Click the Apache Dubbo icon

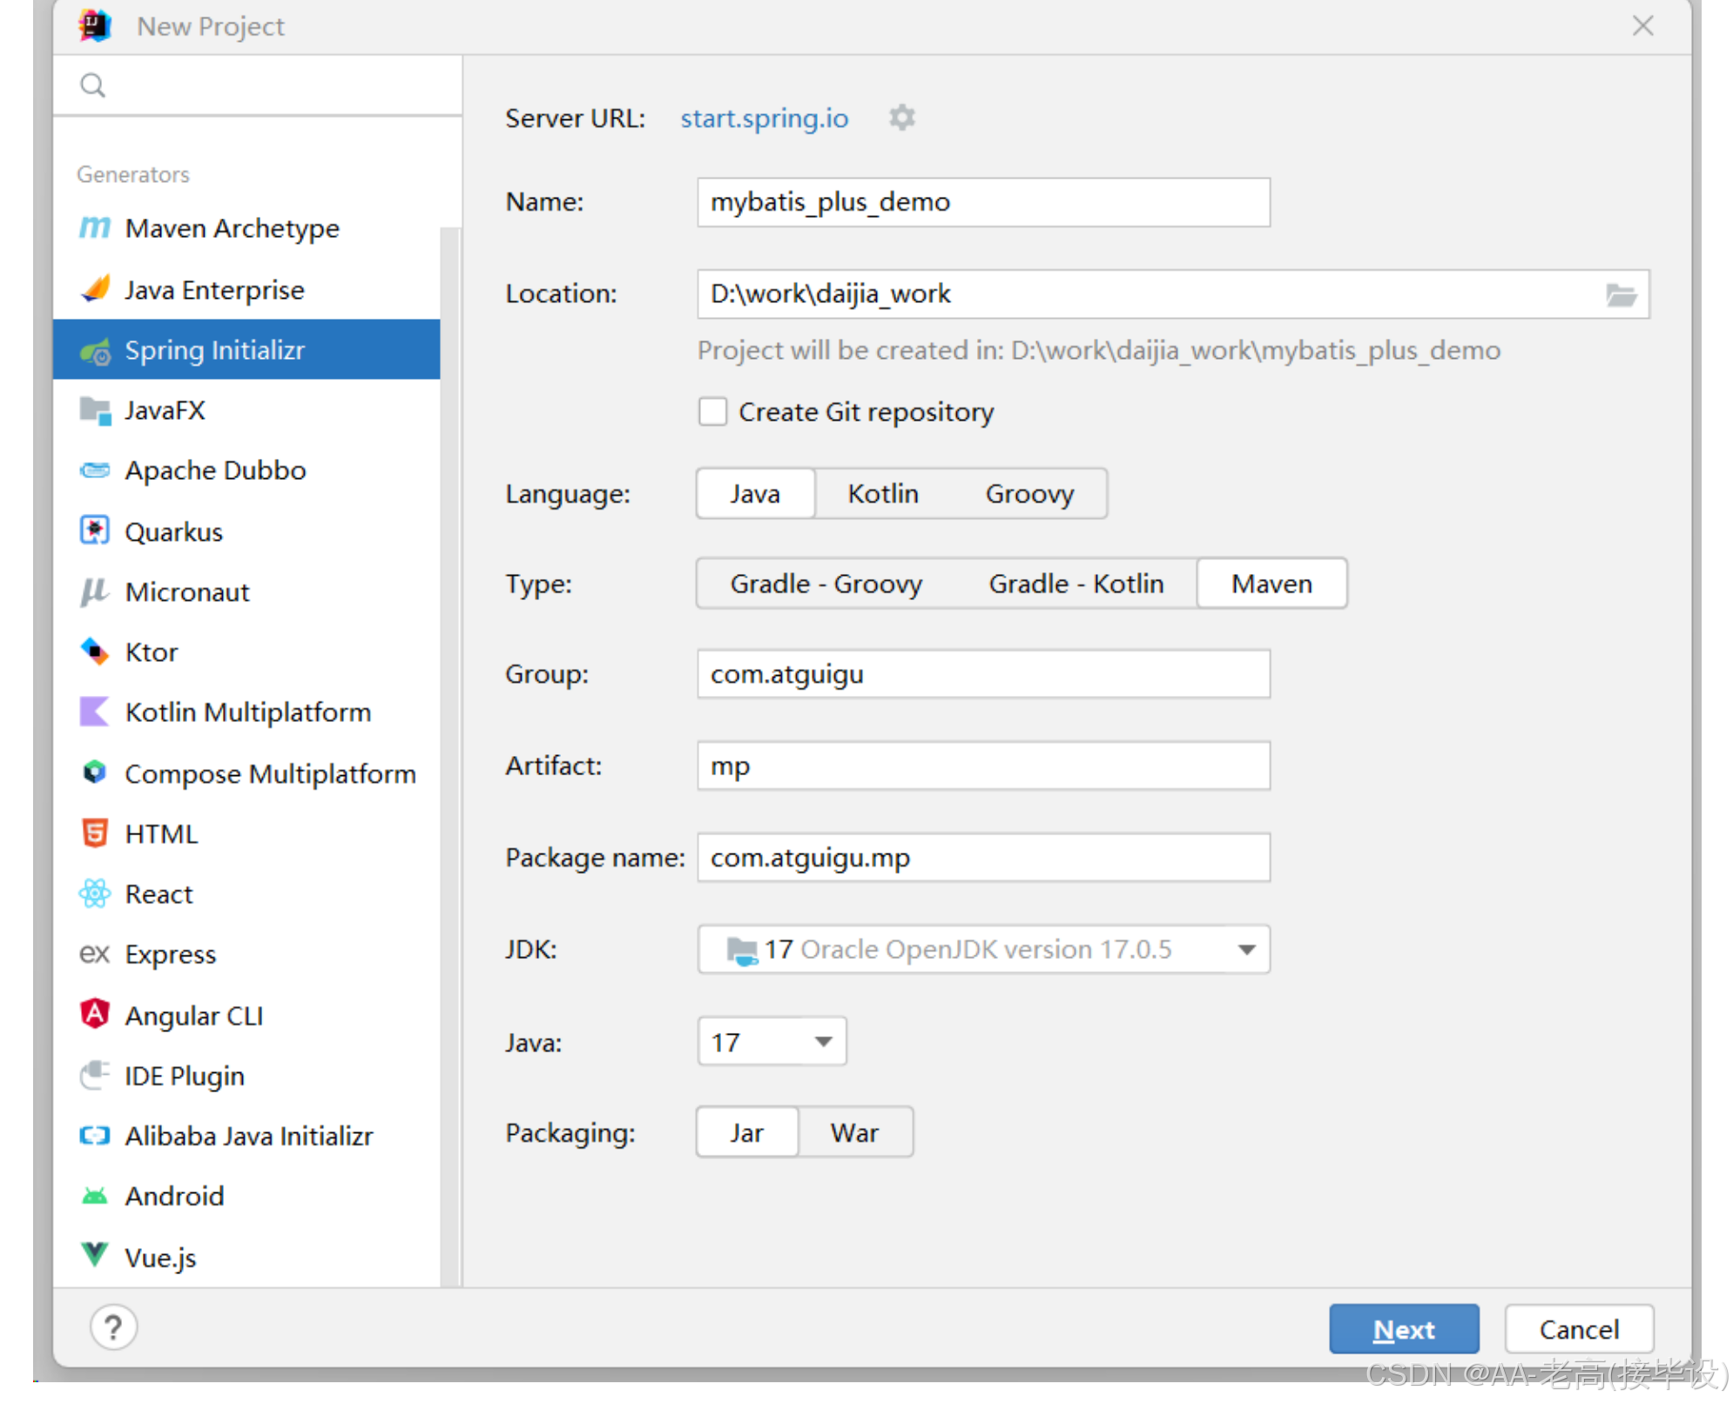click(94, 470)
